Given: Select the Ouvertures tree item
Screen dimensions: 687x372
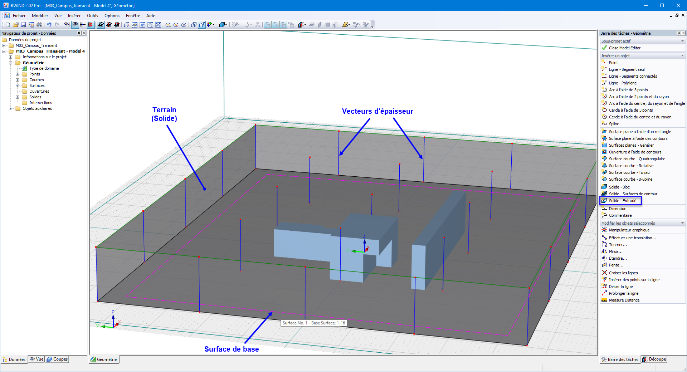Looking at the screenshot, I should [39, 91].
